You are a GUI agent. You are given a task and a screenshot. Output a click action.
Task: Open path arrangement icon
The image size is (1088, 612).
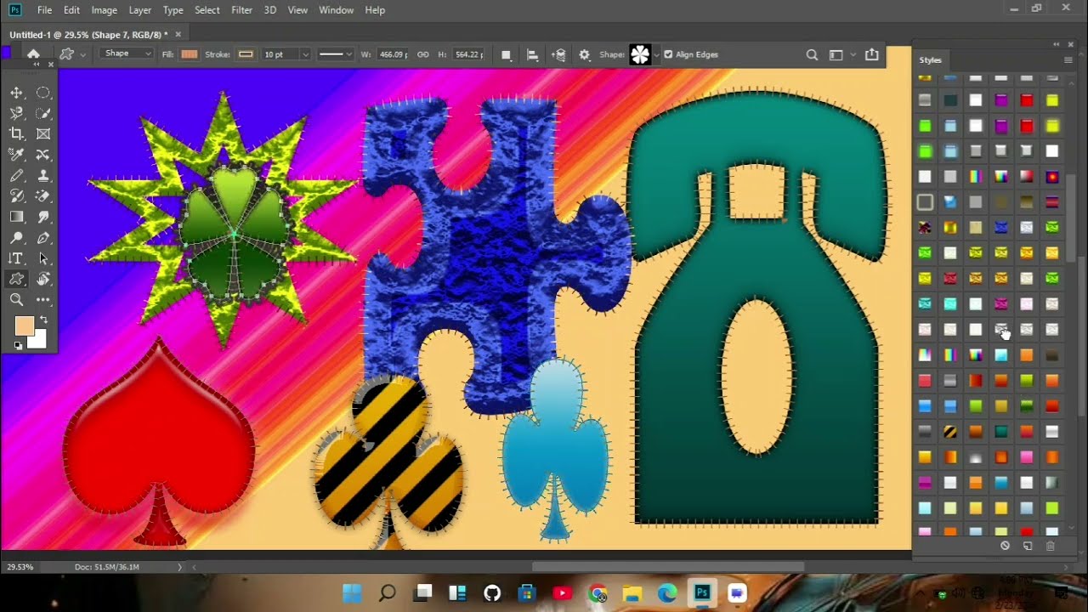tap(558, 54)
